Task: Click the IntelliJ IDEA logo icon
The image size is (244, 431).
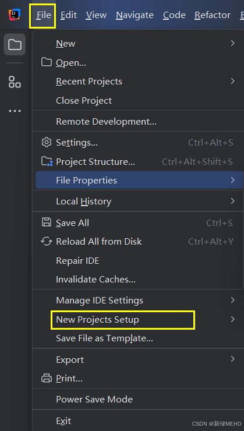Action: coord(15,15)
